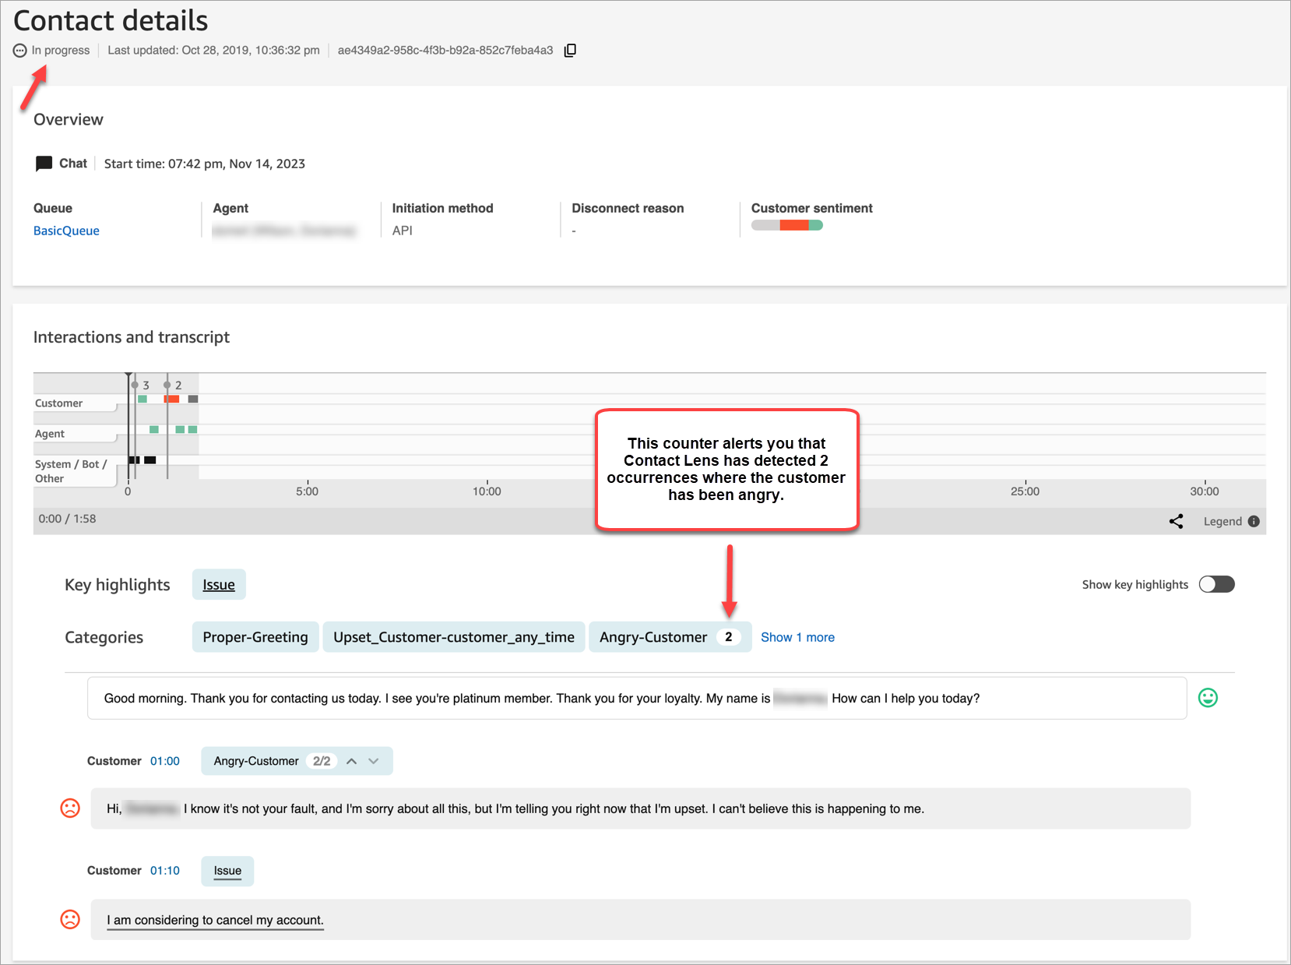The width and height of the screenshot is (1291, 965).
Task: Click the Chat channel icon in Overview
Action: click(x=44, y=164)
